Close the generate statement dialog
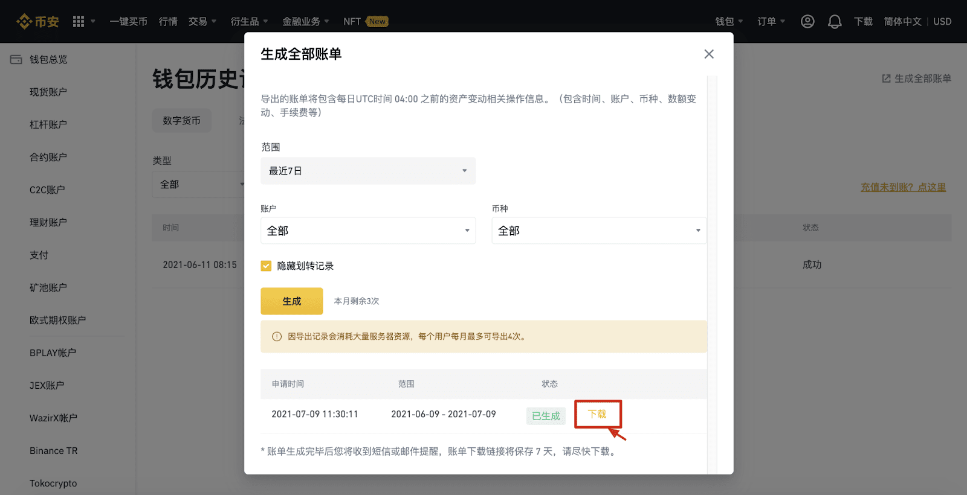Image resolution: width=967 pixels, height=495 pixels. coord(709,54)
